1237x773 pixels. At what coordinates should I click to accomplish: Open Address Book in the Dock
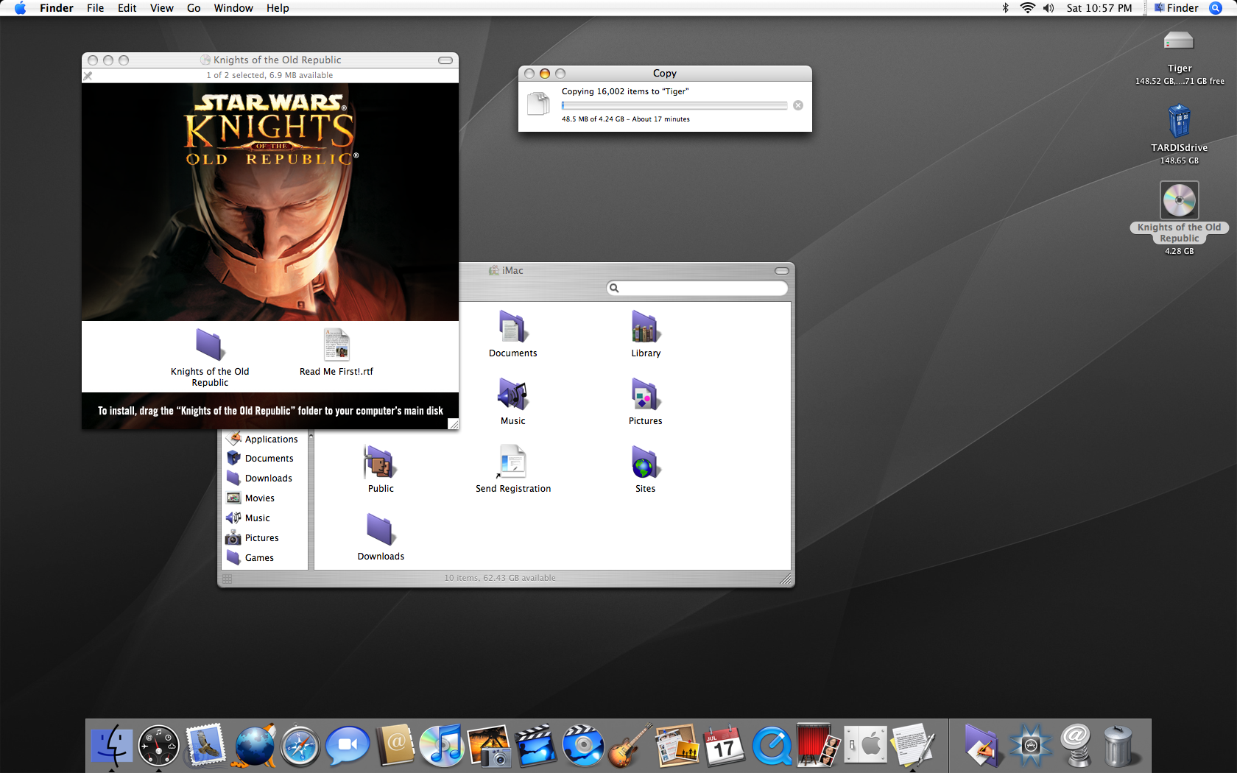coord(395,745)
